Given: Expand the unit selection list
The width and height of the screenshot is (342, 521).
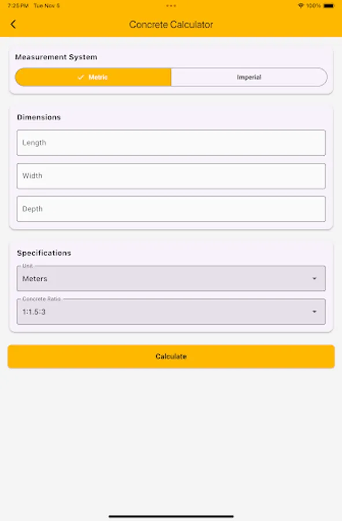Looking at the screenshot, I should 171,278.
